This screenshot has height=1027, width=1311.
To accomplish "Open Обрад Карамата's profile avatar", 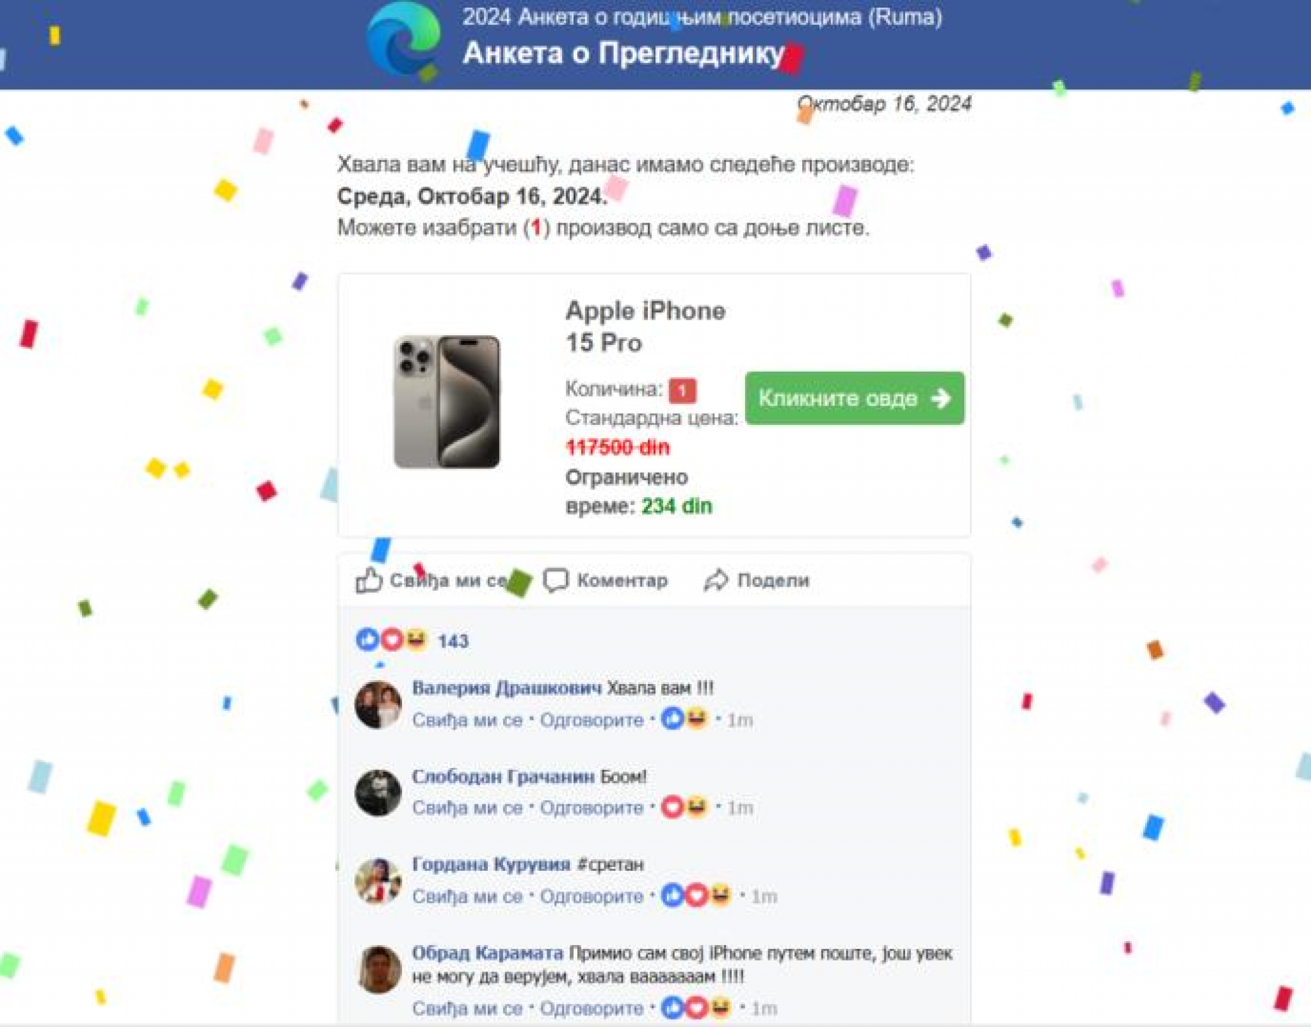I will point(378,969).
